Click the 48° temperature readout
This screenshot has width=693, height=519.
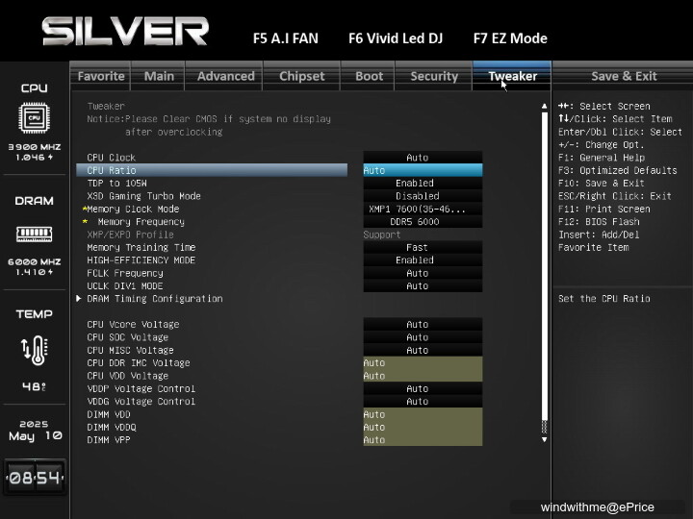(x=35, y=386)
